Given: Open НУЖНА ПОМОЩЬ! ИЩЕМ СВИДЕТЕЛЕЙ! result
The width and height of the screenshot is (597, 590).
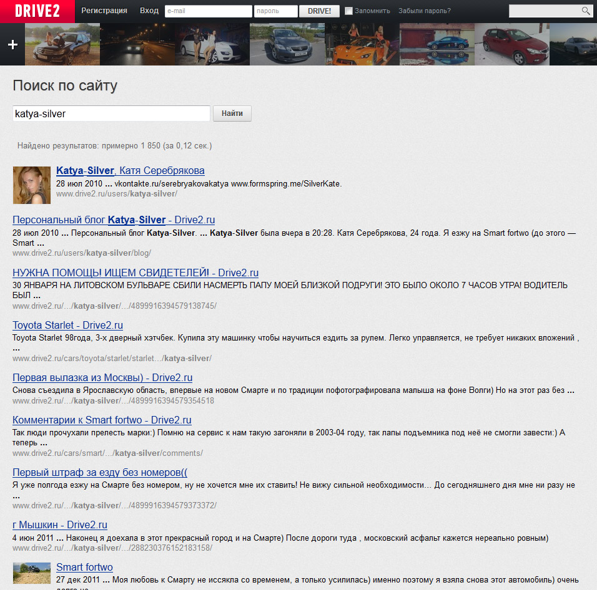Looking at the screenshot, I should pos(136,273).
